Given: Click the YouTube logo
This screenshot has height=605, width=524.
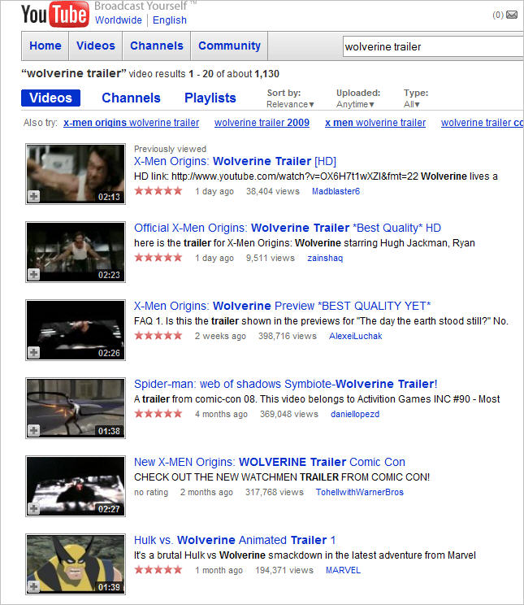Looking at the screenshot, I should (54, 15).
